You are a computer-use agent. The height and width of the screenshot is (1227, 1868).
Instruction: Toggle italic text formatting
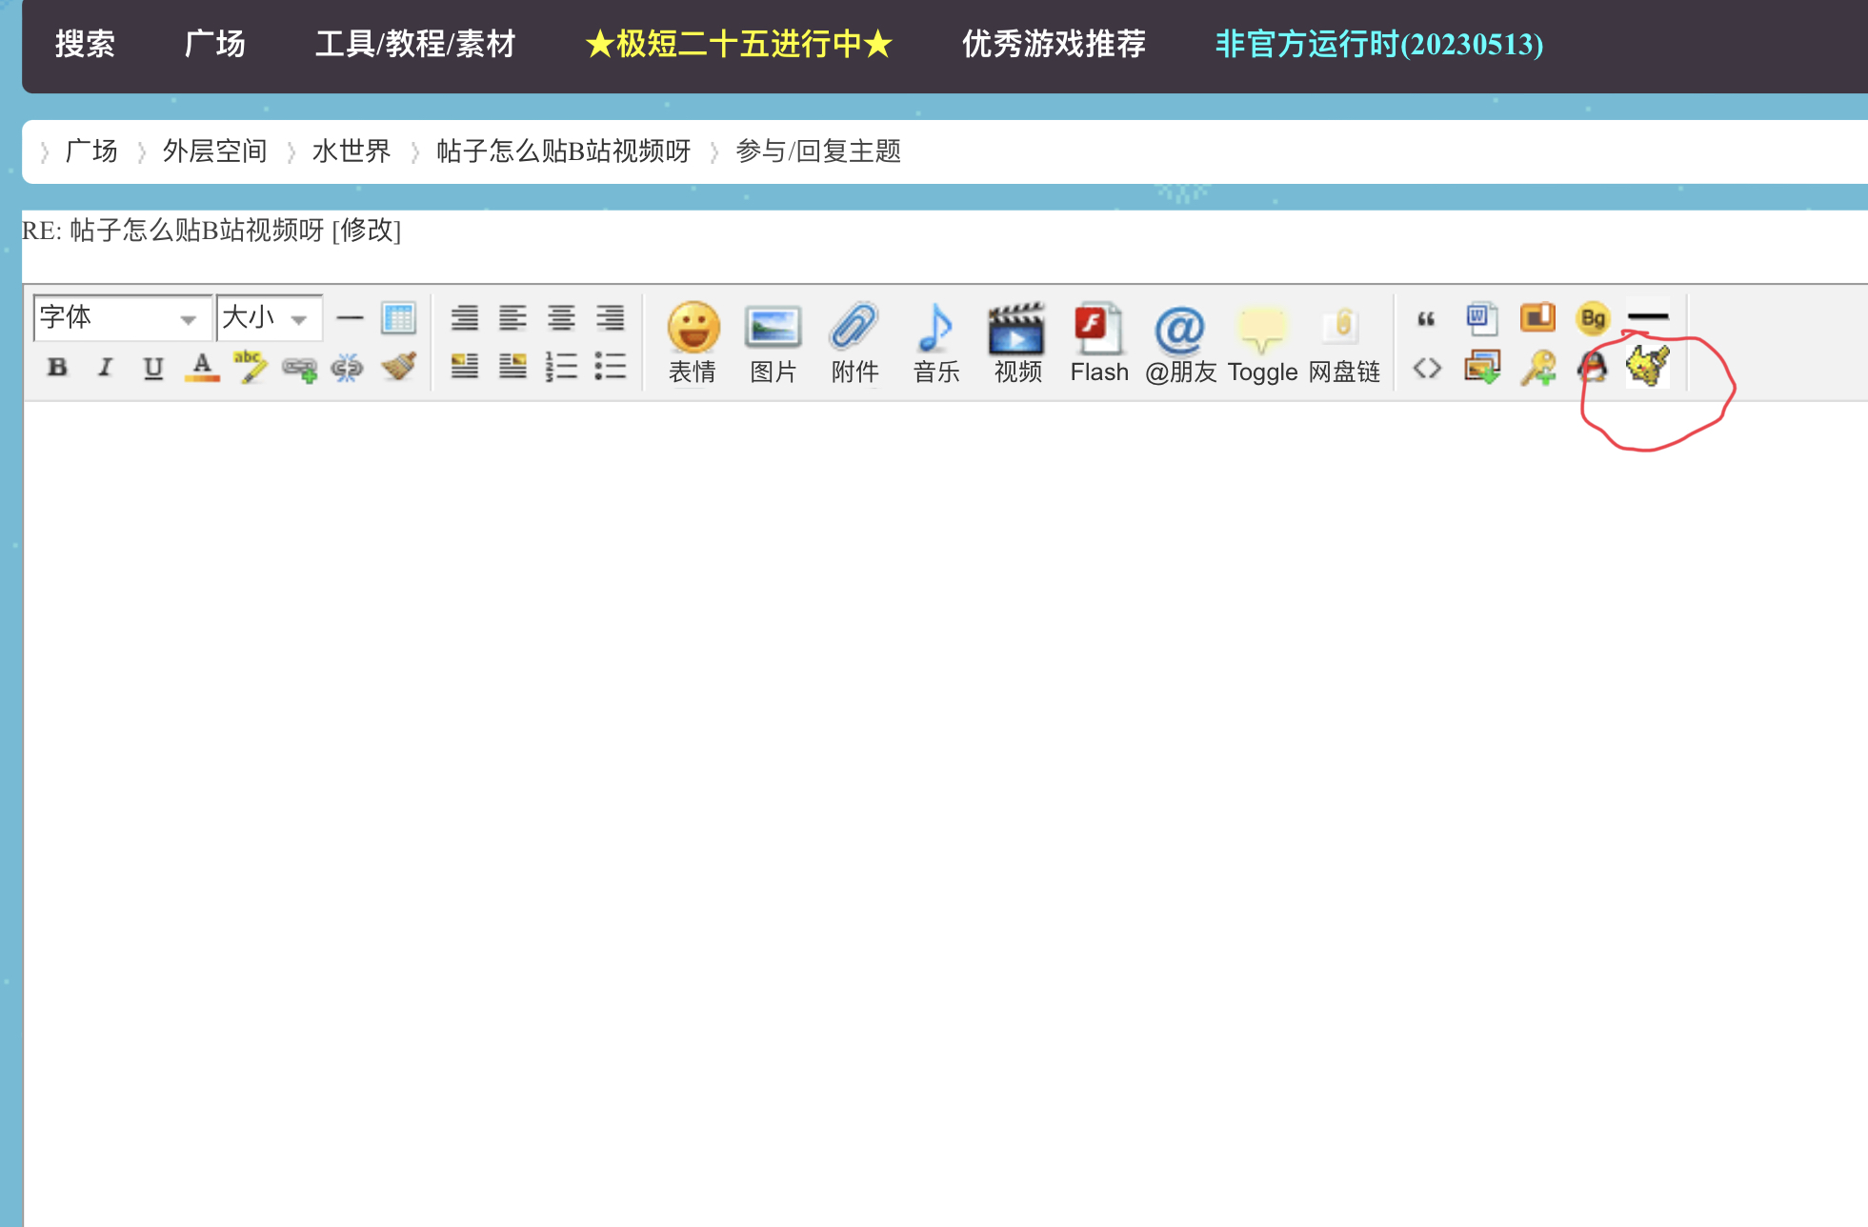105,367
